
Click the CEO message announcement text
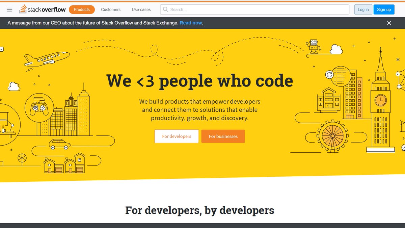93,23
